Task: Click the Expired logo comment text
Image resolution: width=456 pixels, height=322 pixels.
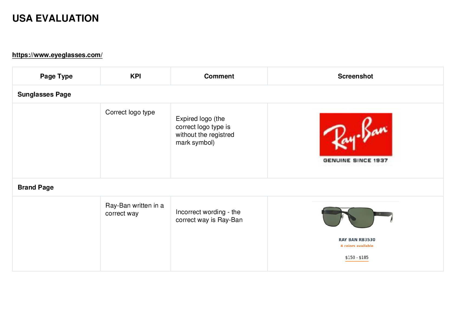Action: click(x=205, y=131)
